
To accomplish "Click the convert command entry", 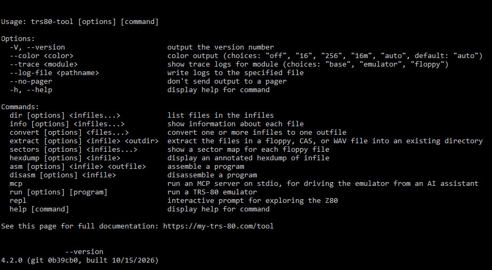I will (x=69, y=132).
